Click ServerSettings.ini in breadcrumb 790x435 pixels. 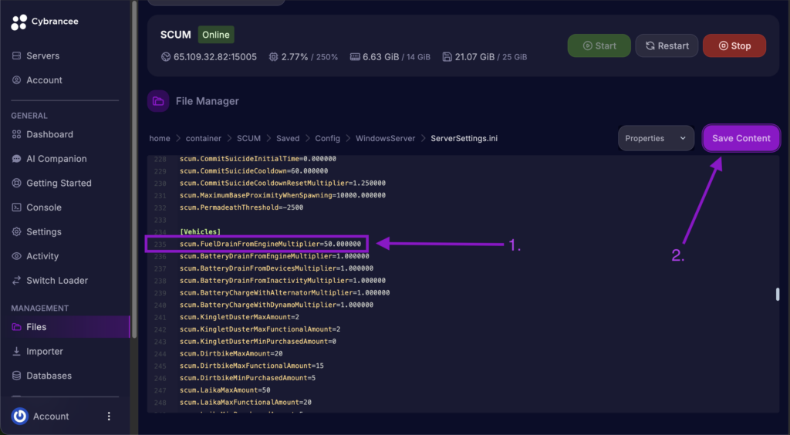coord(464,139)
